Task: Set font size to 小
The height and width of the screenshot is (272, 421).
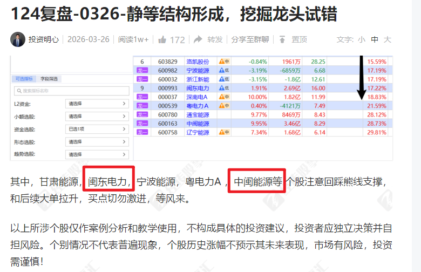Action: click(361, 39)
